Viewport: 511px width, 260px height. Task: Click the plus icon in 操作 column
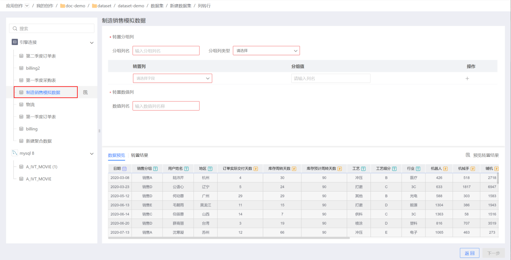tap(467, 79)
